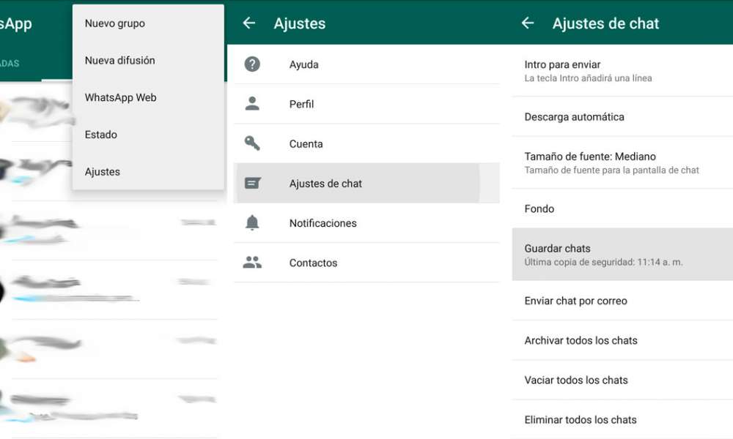Screen dimensions: 733x439
Task: Click the Ayuda question mark icon
Action: click(252, 64)
